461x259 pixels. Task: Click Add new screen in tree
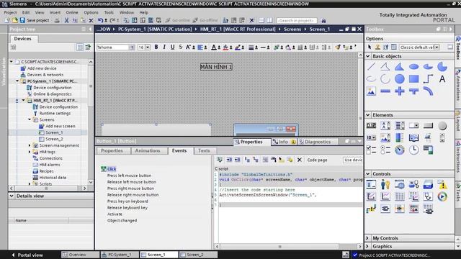pos(61,126)
